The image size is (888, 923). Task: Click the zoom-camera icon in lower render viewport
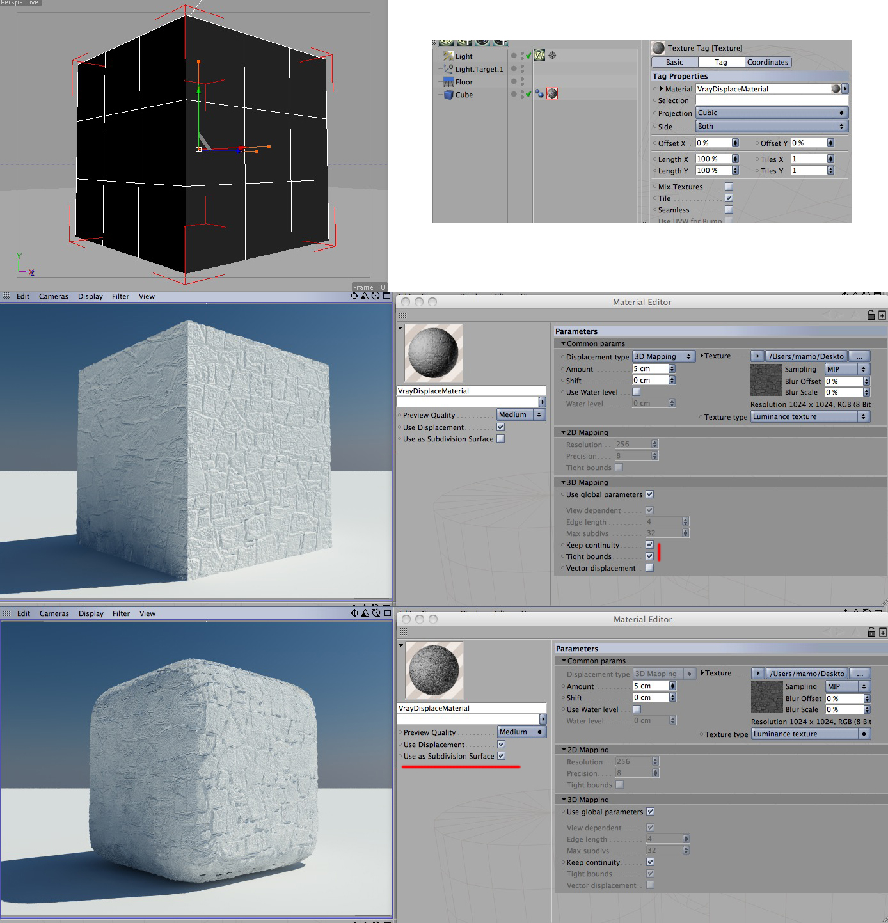click(x=365, y=613)
